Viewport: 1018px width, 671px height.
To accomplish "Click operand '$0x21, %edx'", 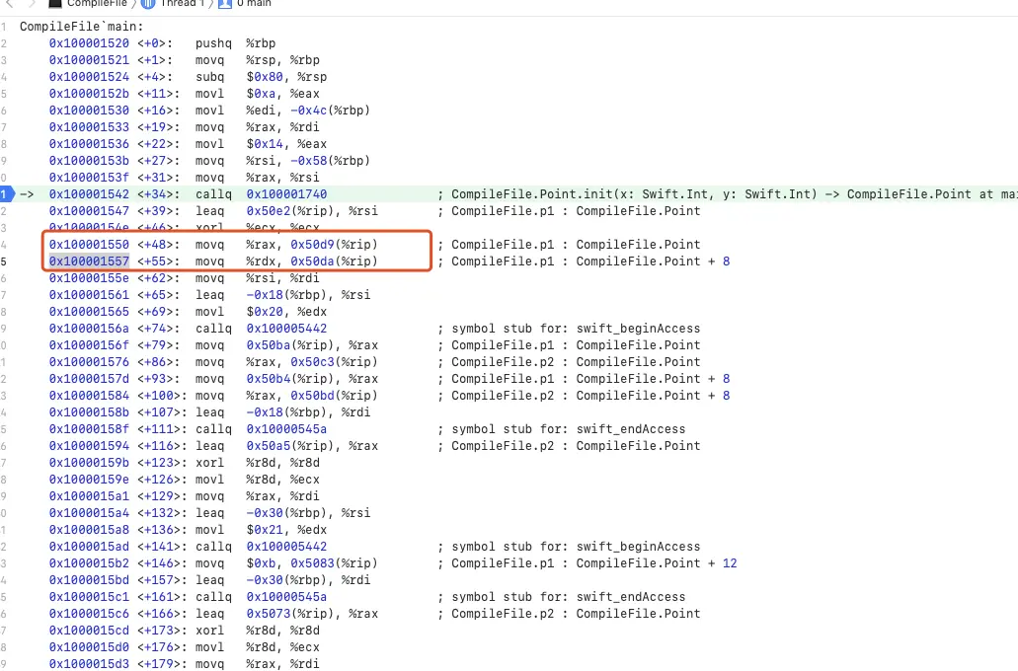I will 286,530.
